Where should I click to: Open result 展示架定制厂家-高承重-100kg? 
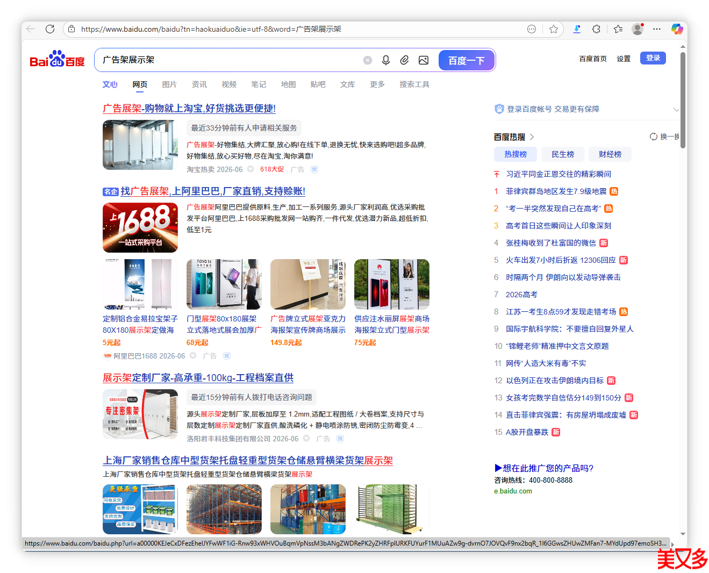click(198, 378)
